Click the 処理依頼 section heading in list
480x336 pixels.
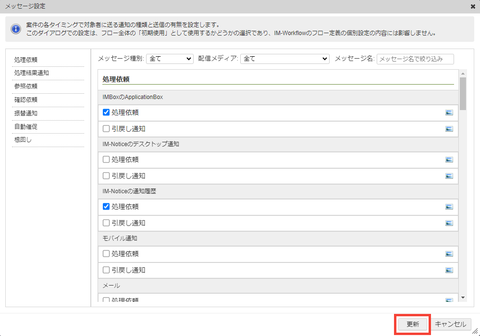[x=116, y=79]
